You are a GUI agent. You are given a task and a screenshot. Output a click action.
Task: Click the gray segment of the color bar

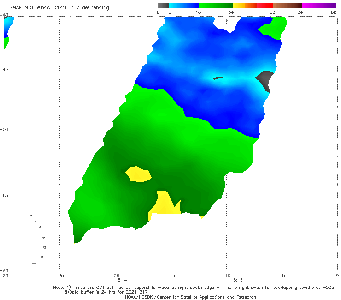pos(163,6)
